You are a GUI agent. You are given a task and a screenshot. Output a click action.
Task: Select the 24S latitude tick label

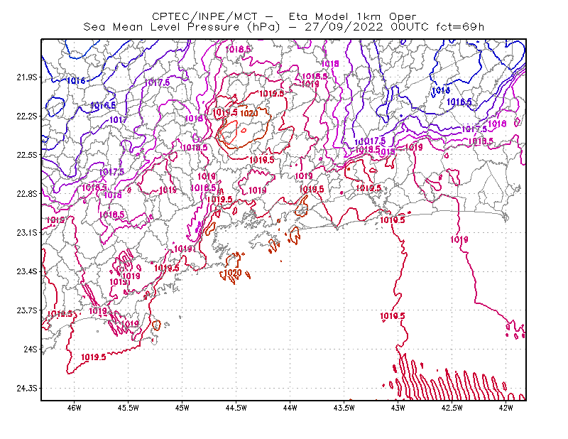point(31,349)
